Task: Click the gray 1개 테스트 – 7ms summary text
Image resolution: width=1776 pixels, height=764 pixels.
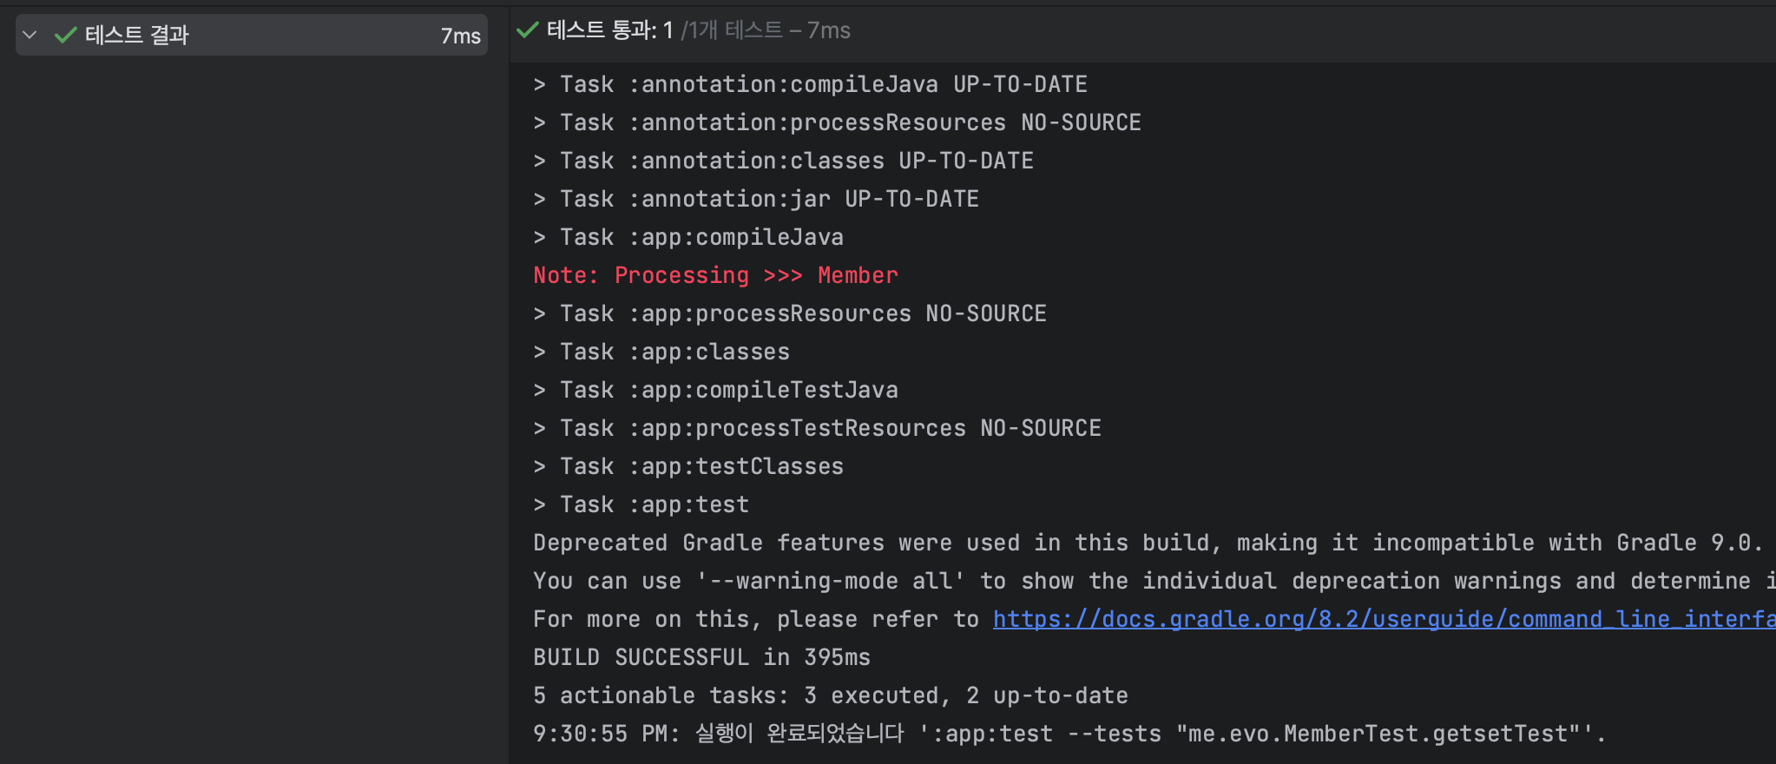Action: pyautogui.click(x=766, y=30)
